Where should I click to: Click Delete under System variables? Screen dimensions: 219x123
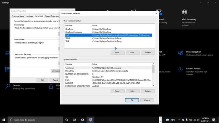point(148,91)
